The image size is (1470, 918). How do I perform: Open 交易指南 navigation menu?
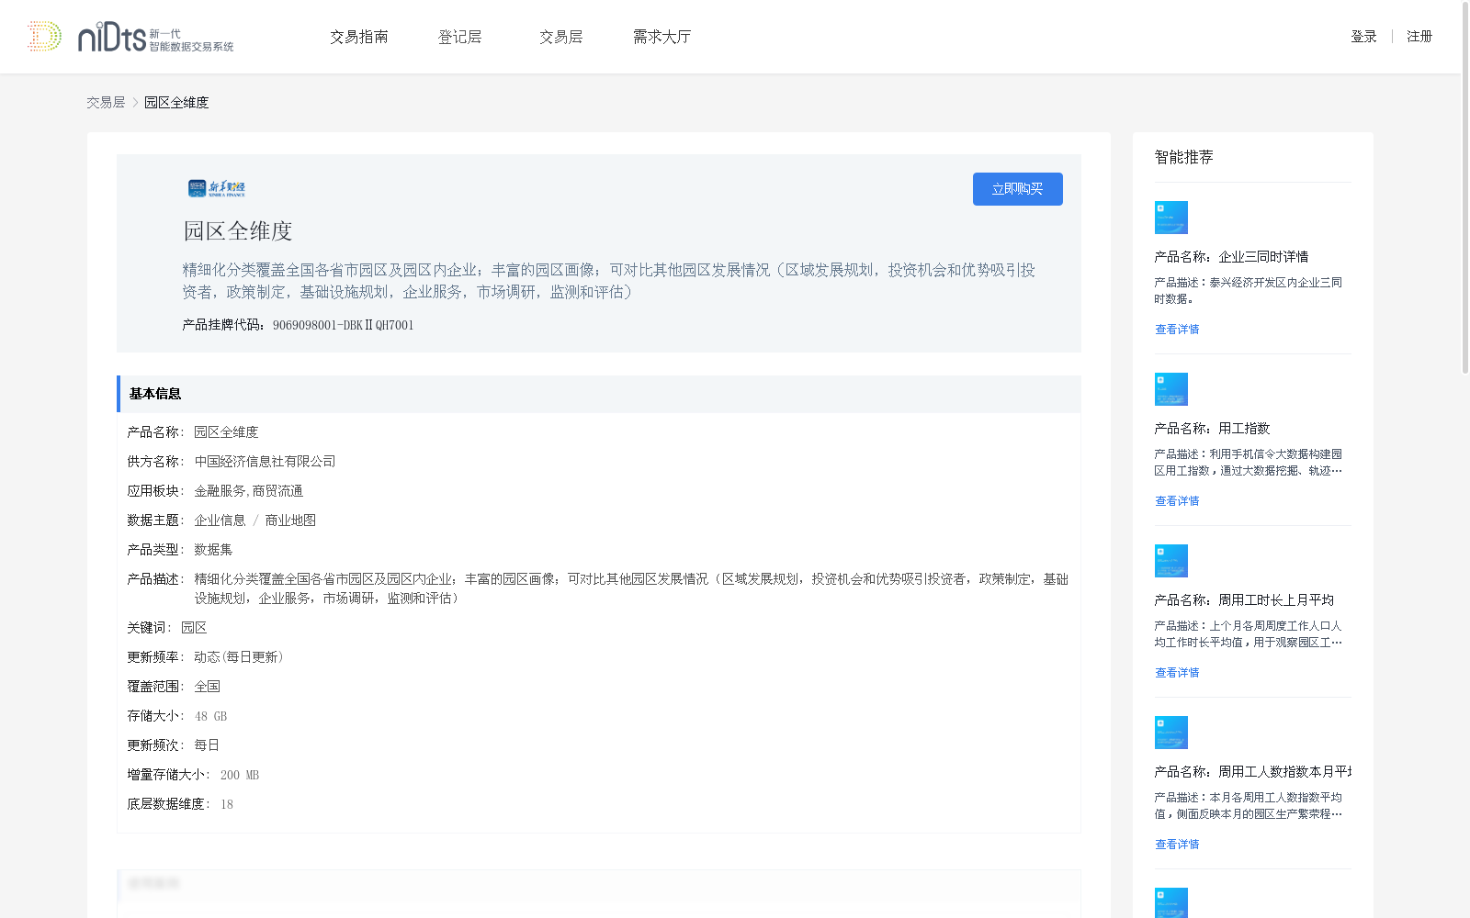point(359,37)
